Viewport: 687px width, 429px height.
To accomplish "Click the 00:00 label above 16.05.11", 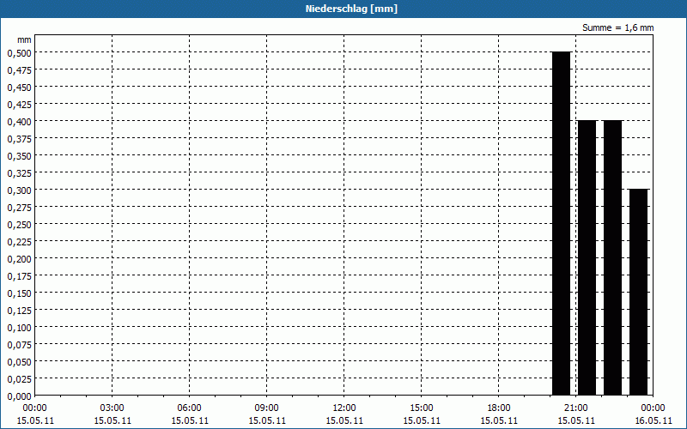I will coord(654,408).
